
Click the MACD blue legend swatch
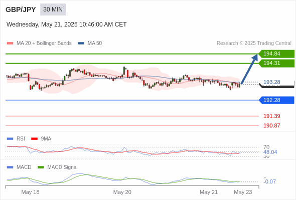point(10,167)
